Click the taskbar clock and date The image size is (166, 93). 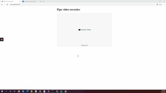[163, 91]
